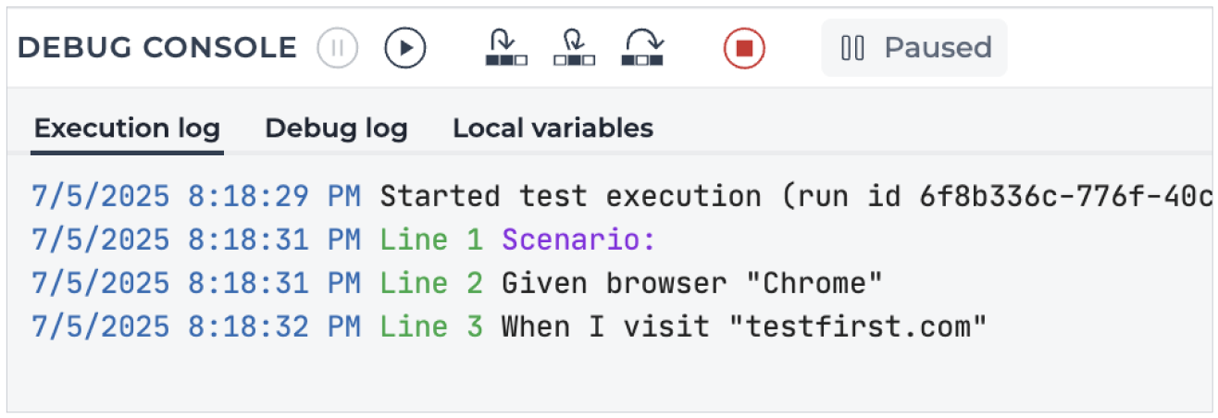Image resolution: width=1218 pixels, height=418 pixels.
Task: Stop the test run with the red stop icon
Action: (744, 47)
